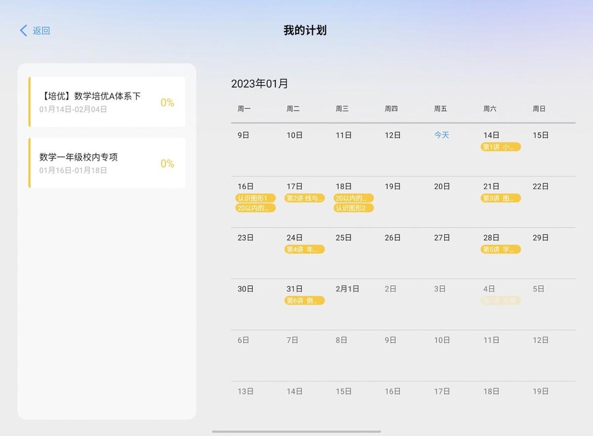
Task: Select the 第5讲 字... lesson on January 28
Action: tap(501, 249)
